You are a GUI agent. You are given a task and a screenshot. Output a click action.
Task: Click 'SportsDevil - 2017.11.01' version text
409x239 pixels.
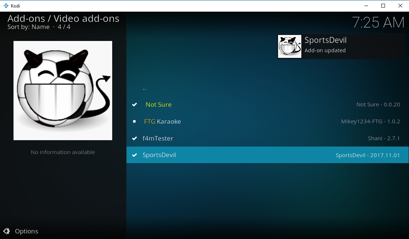[368, 155]
